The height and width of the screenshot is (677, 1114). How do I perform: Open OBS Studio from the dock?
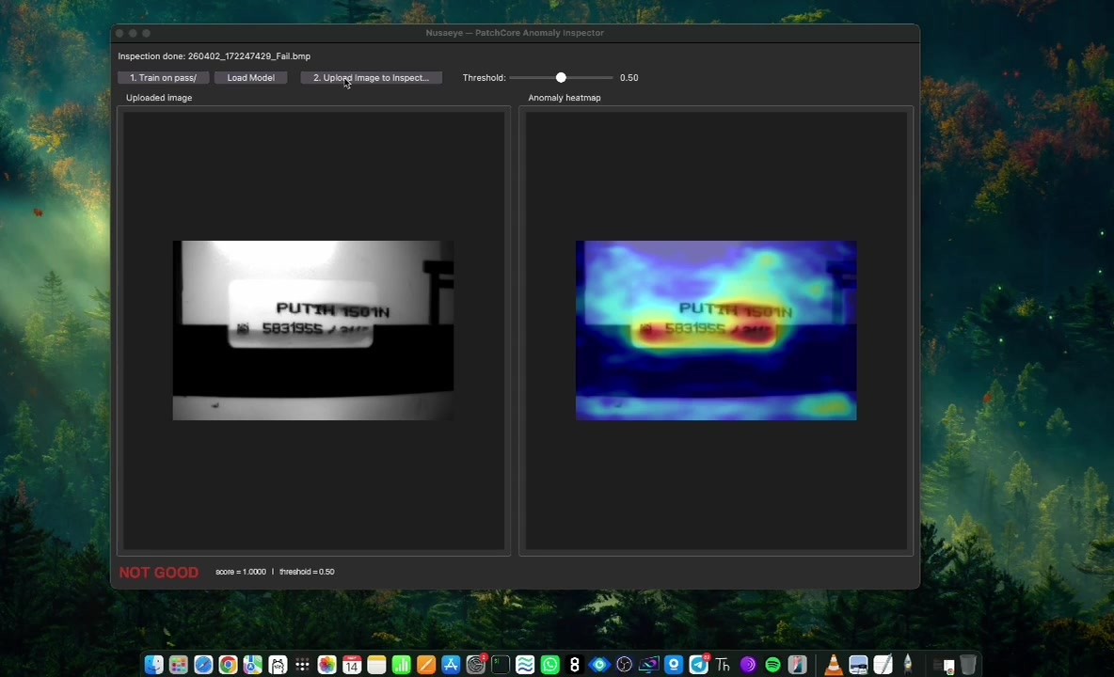pyautogui.click(x=624, y=665)
